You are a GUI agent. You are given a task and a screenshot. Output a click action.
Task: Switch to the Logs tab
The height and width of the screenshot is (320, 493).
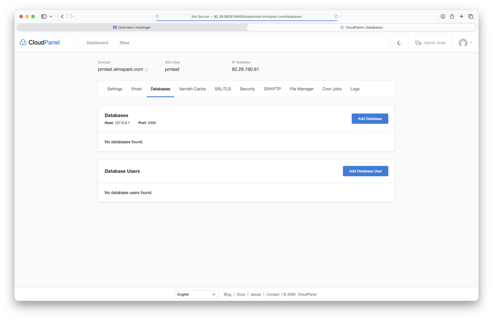point(355,89)
